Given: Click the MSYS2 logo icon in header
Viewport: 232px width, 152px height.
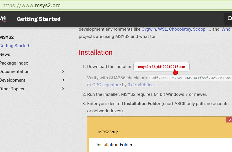Looking at the screenshot, I should point(3,19).
